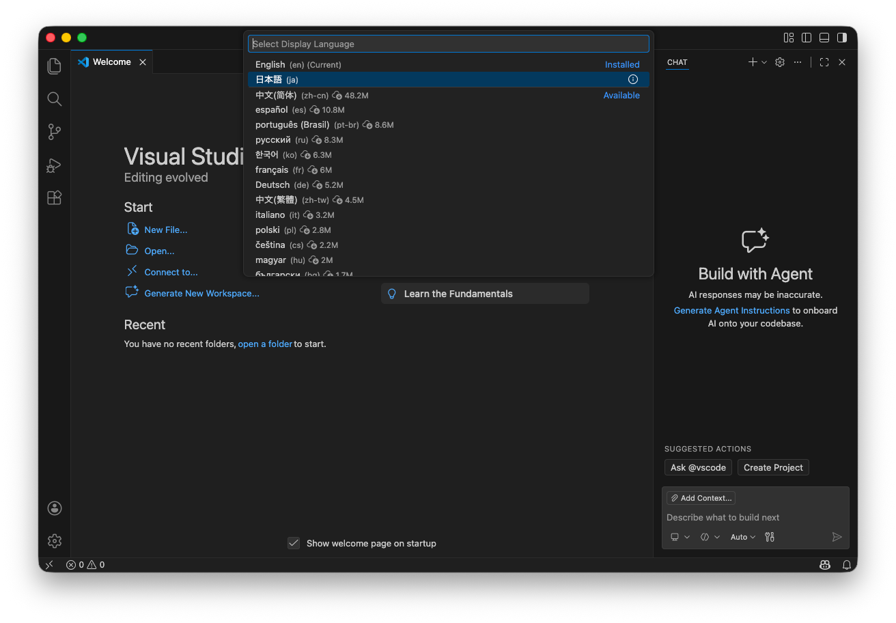
Task: Toggle the bottom Panel from title bar
Action: (x=824, y=38)
